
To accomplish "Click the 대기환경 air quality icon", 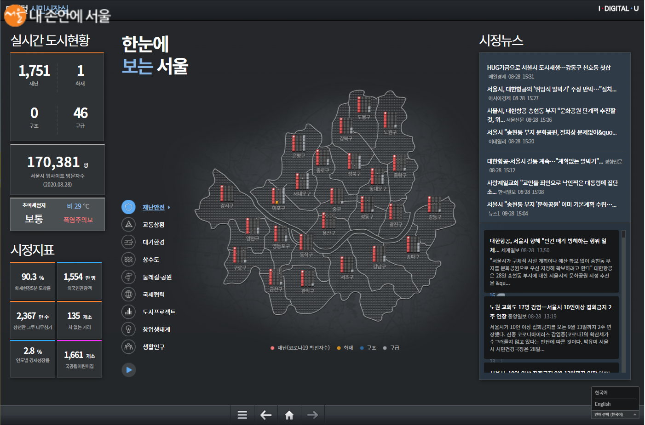I will [129, 242].
